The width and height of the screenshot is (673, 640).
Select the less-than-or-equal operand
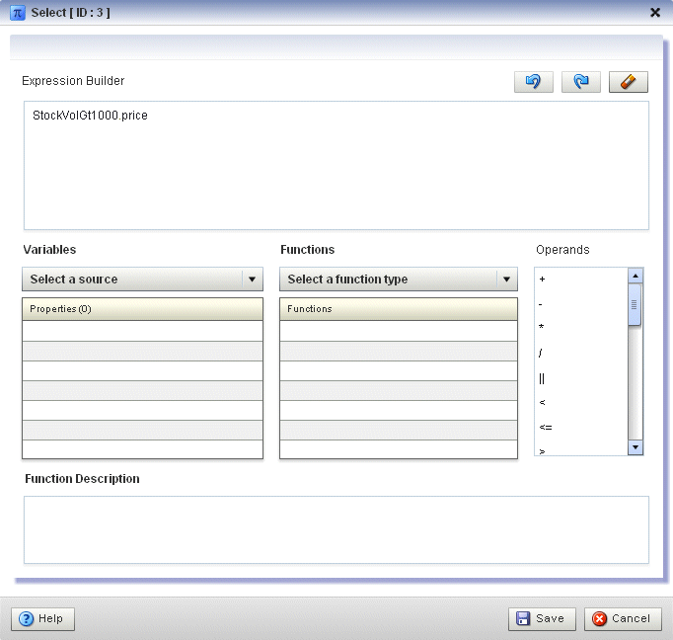546,428
